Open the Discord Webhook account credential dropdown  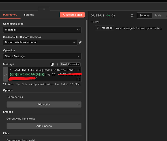(x=40, y=42)
